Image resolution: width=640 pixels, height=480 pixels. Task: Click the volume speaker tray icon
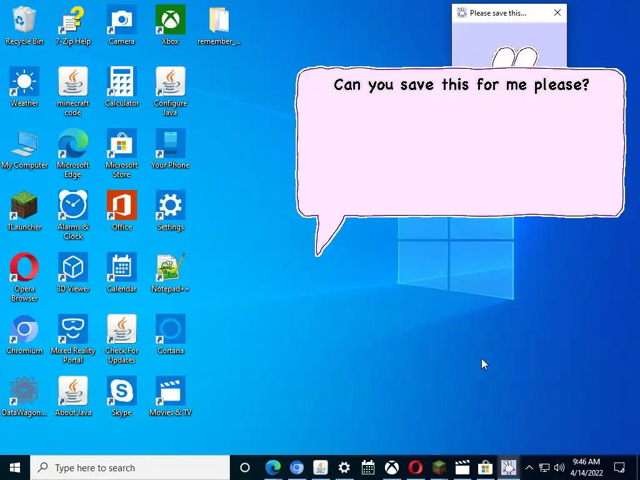click(x=559, y=467)
